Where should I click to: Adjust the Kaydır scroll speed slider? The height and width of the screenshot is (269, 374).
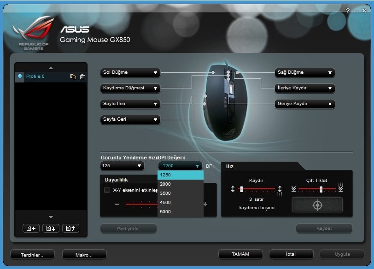pos(241,188)
